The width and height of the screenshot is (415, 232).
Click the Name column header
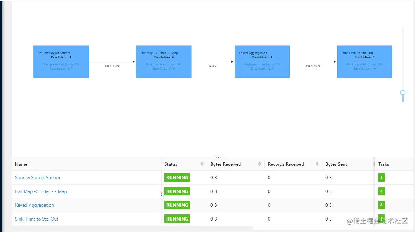(x=21, y=164)
